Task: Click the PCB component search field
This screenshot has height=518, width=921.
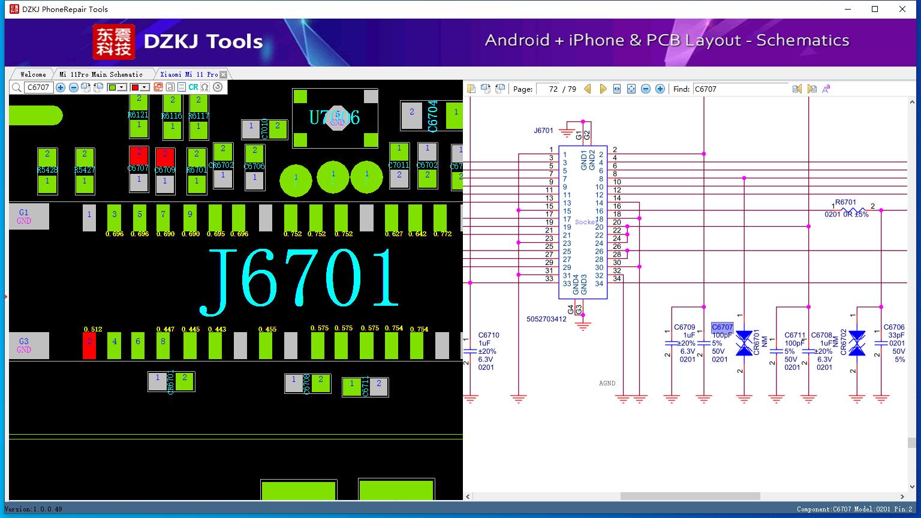Action: (x=39, y=88)
